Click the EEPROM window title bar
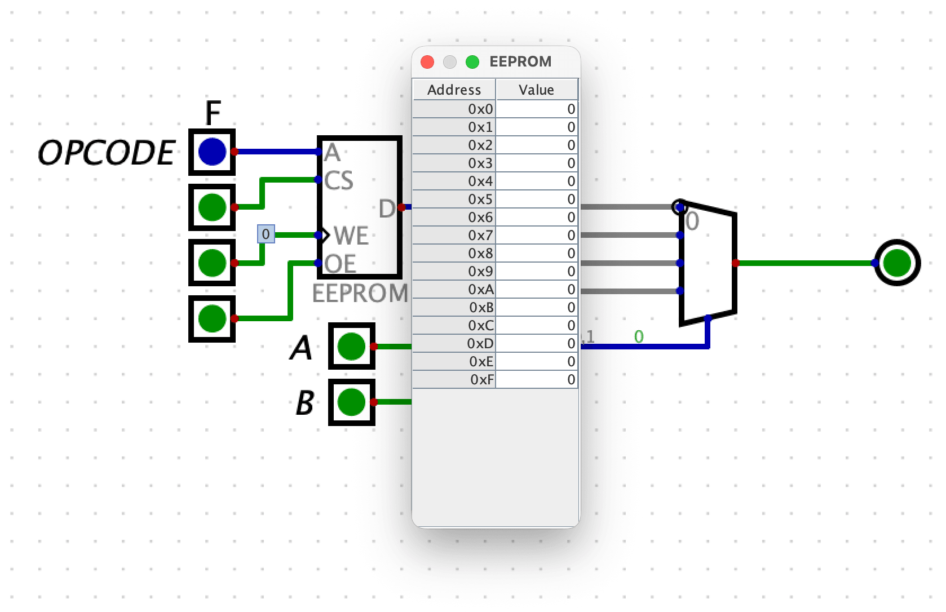 tap(496, 61)
